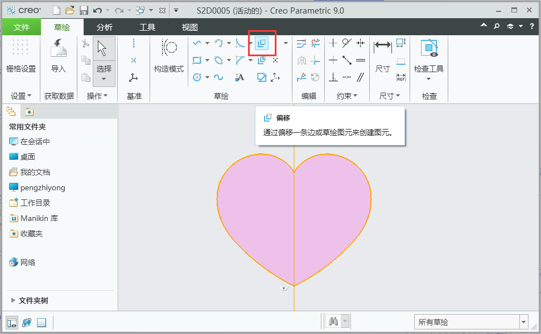Toggle the 加厚 offset-both-sides icon
541x334 pixels.
pyautogui.click(x=262, y=61)
